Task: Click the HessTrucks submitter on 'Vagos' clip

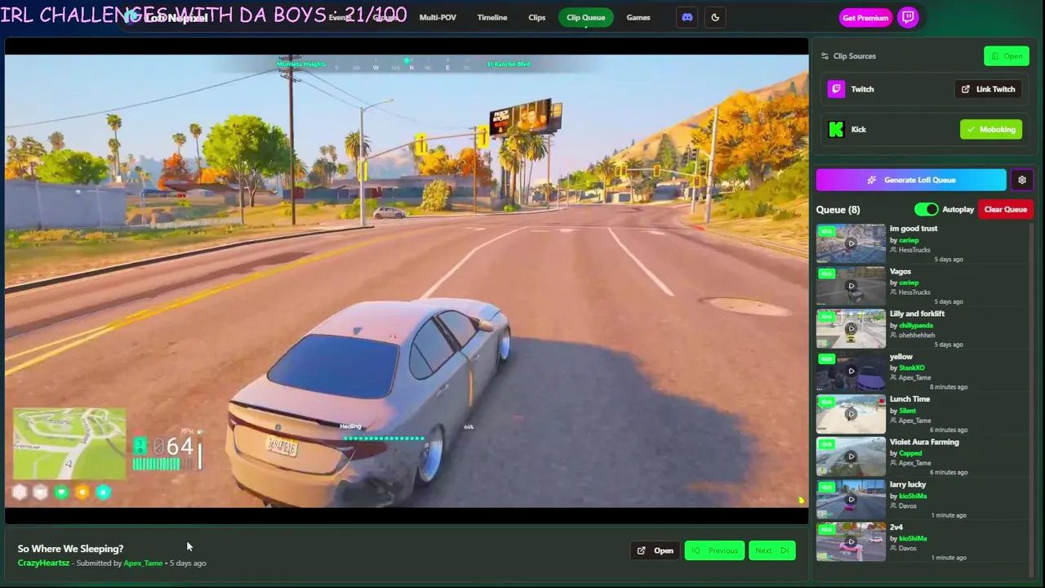Action: (x=914, y=292)
